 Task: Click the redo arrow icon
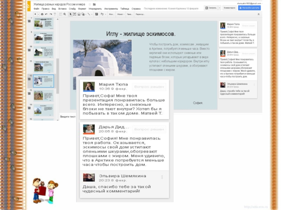coord(51,14)
